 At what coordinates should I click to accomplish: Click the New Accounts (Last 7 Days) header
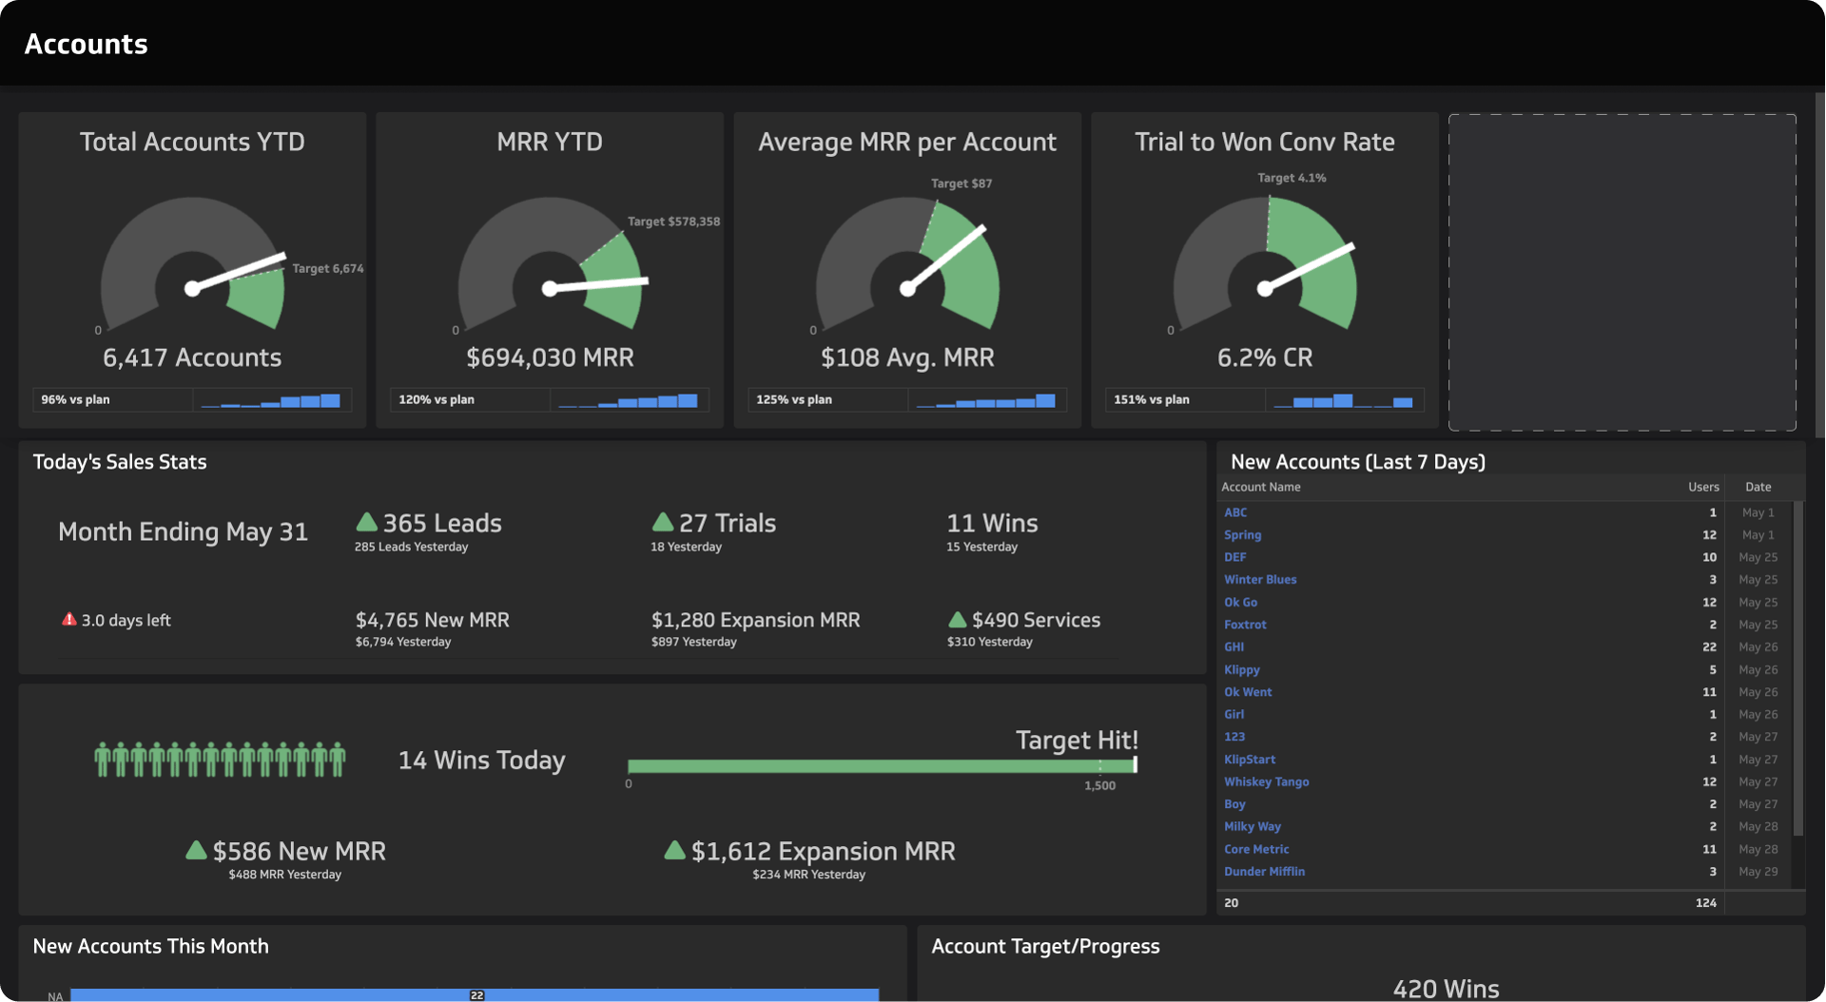(x=1358, y=461)
